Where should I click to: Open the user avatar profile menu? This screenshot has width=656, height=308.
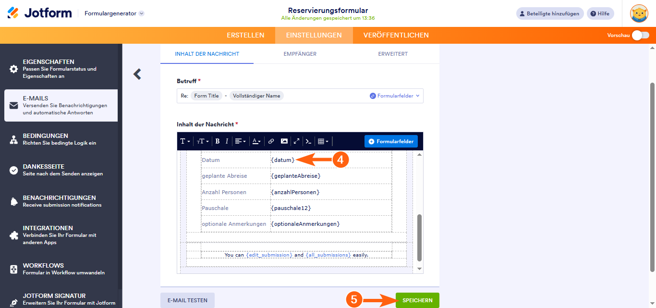(639, 13)
